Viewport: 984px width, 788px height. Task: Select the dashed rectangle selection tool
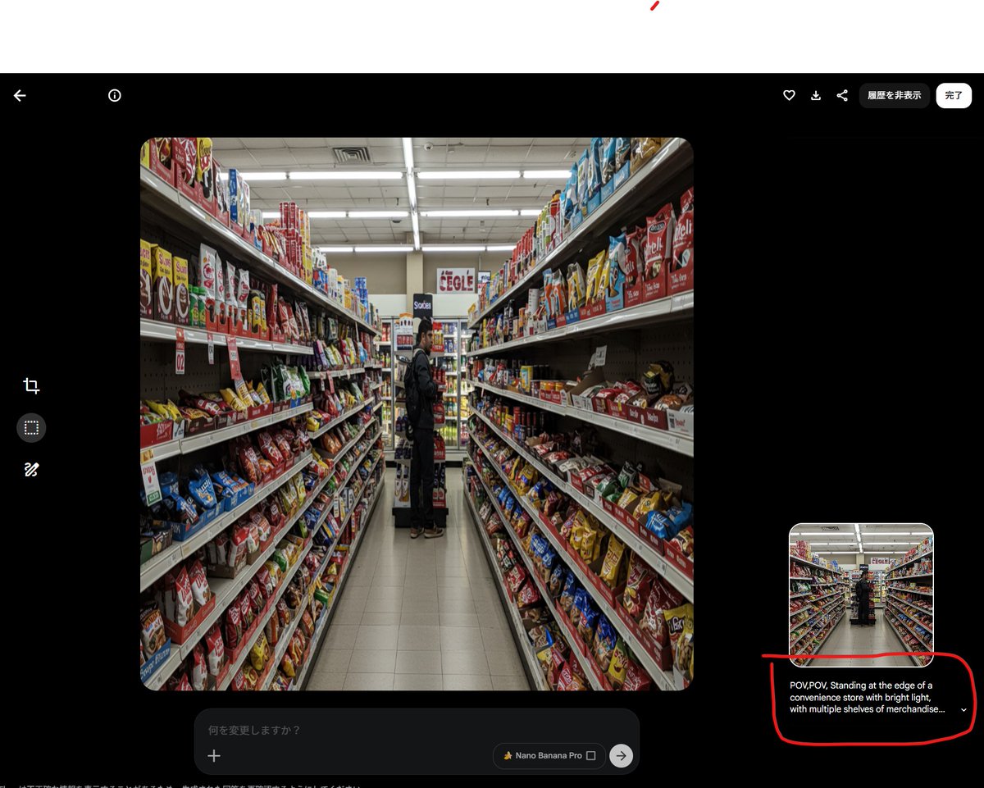pyautogui.click(x=31, y=428)
